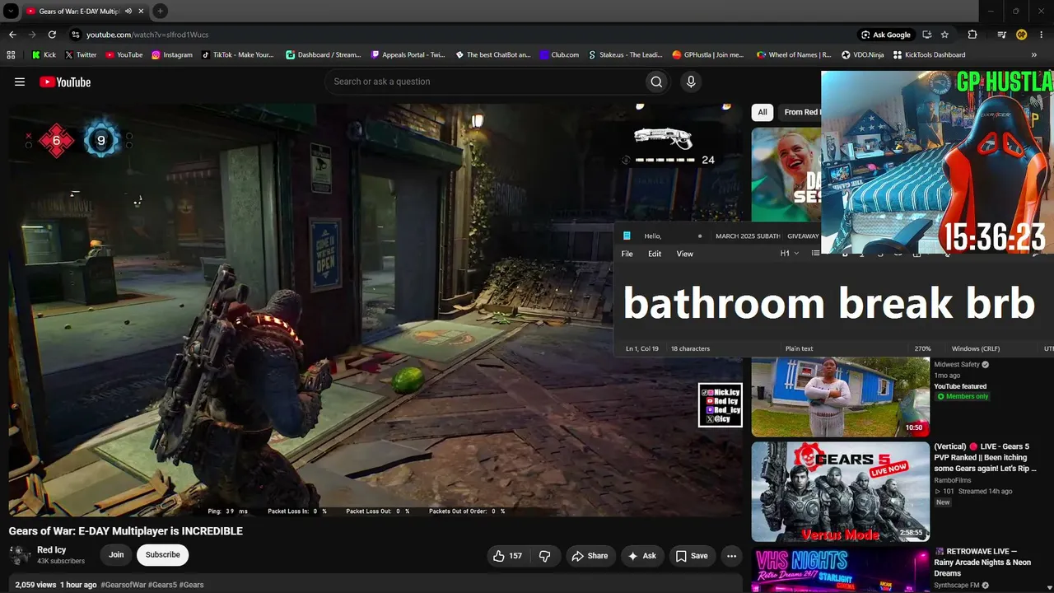Share the video

tap(590, 556)
